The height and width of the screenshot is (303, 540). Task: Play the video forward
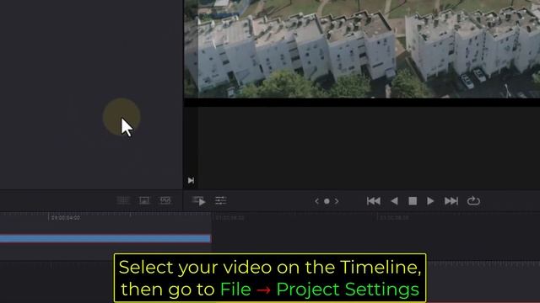(430, 201)
